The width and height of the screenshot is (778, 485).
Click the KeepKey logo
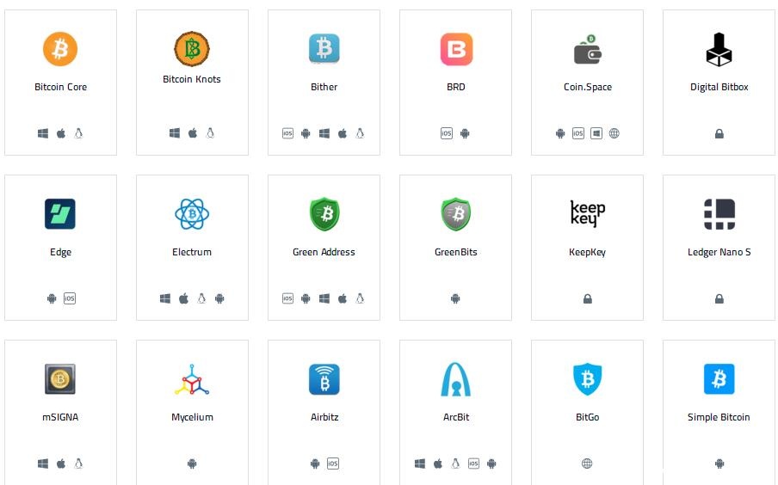[588, 214]
